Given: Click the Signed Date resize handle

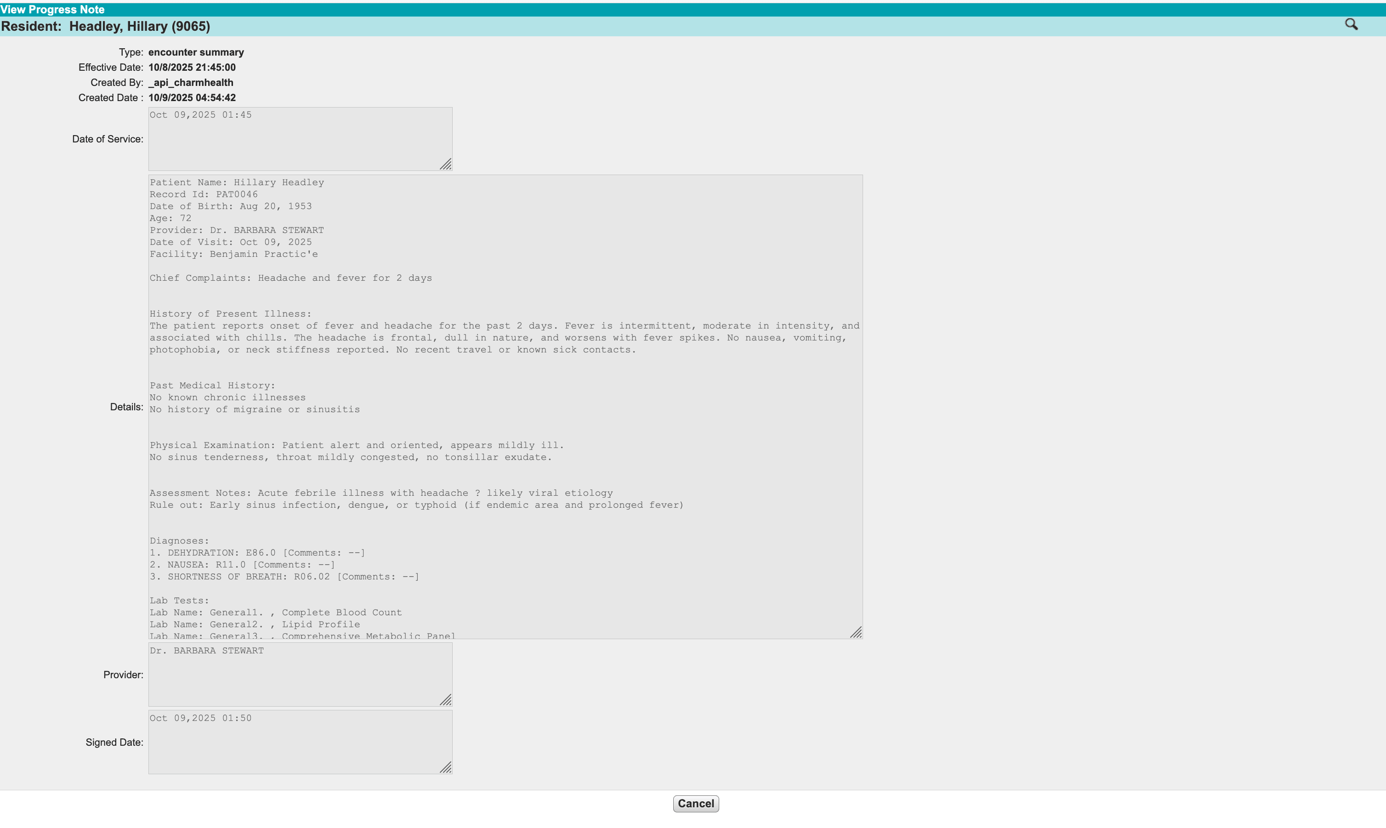Looking at the screenshot, I should 445,767.
